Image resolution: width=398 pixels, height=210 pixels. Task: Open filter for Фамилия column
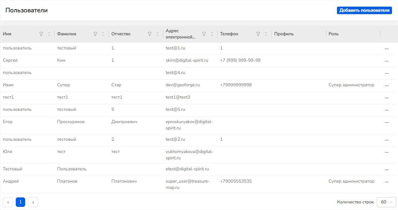tap(95, 34)
